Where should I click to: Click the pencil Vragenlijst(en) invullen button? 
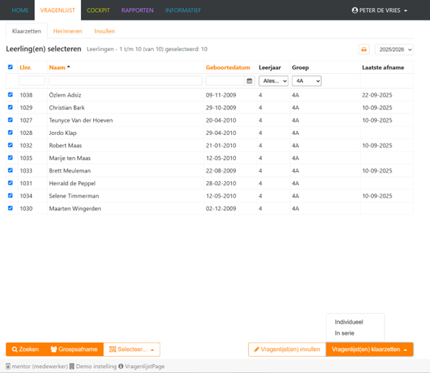tap(286, 350)
